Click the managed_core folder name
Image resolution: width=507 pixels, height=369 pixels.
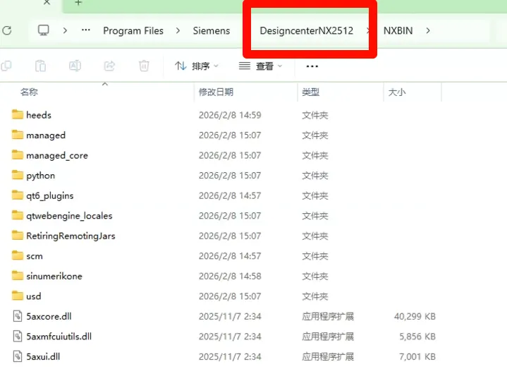click(x=57, y=155)
